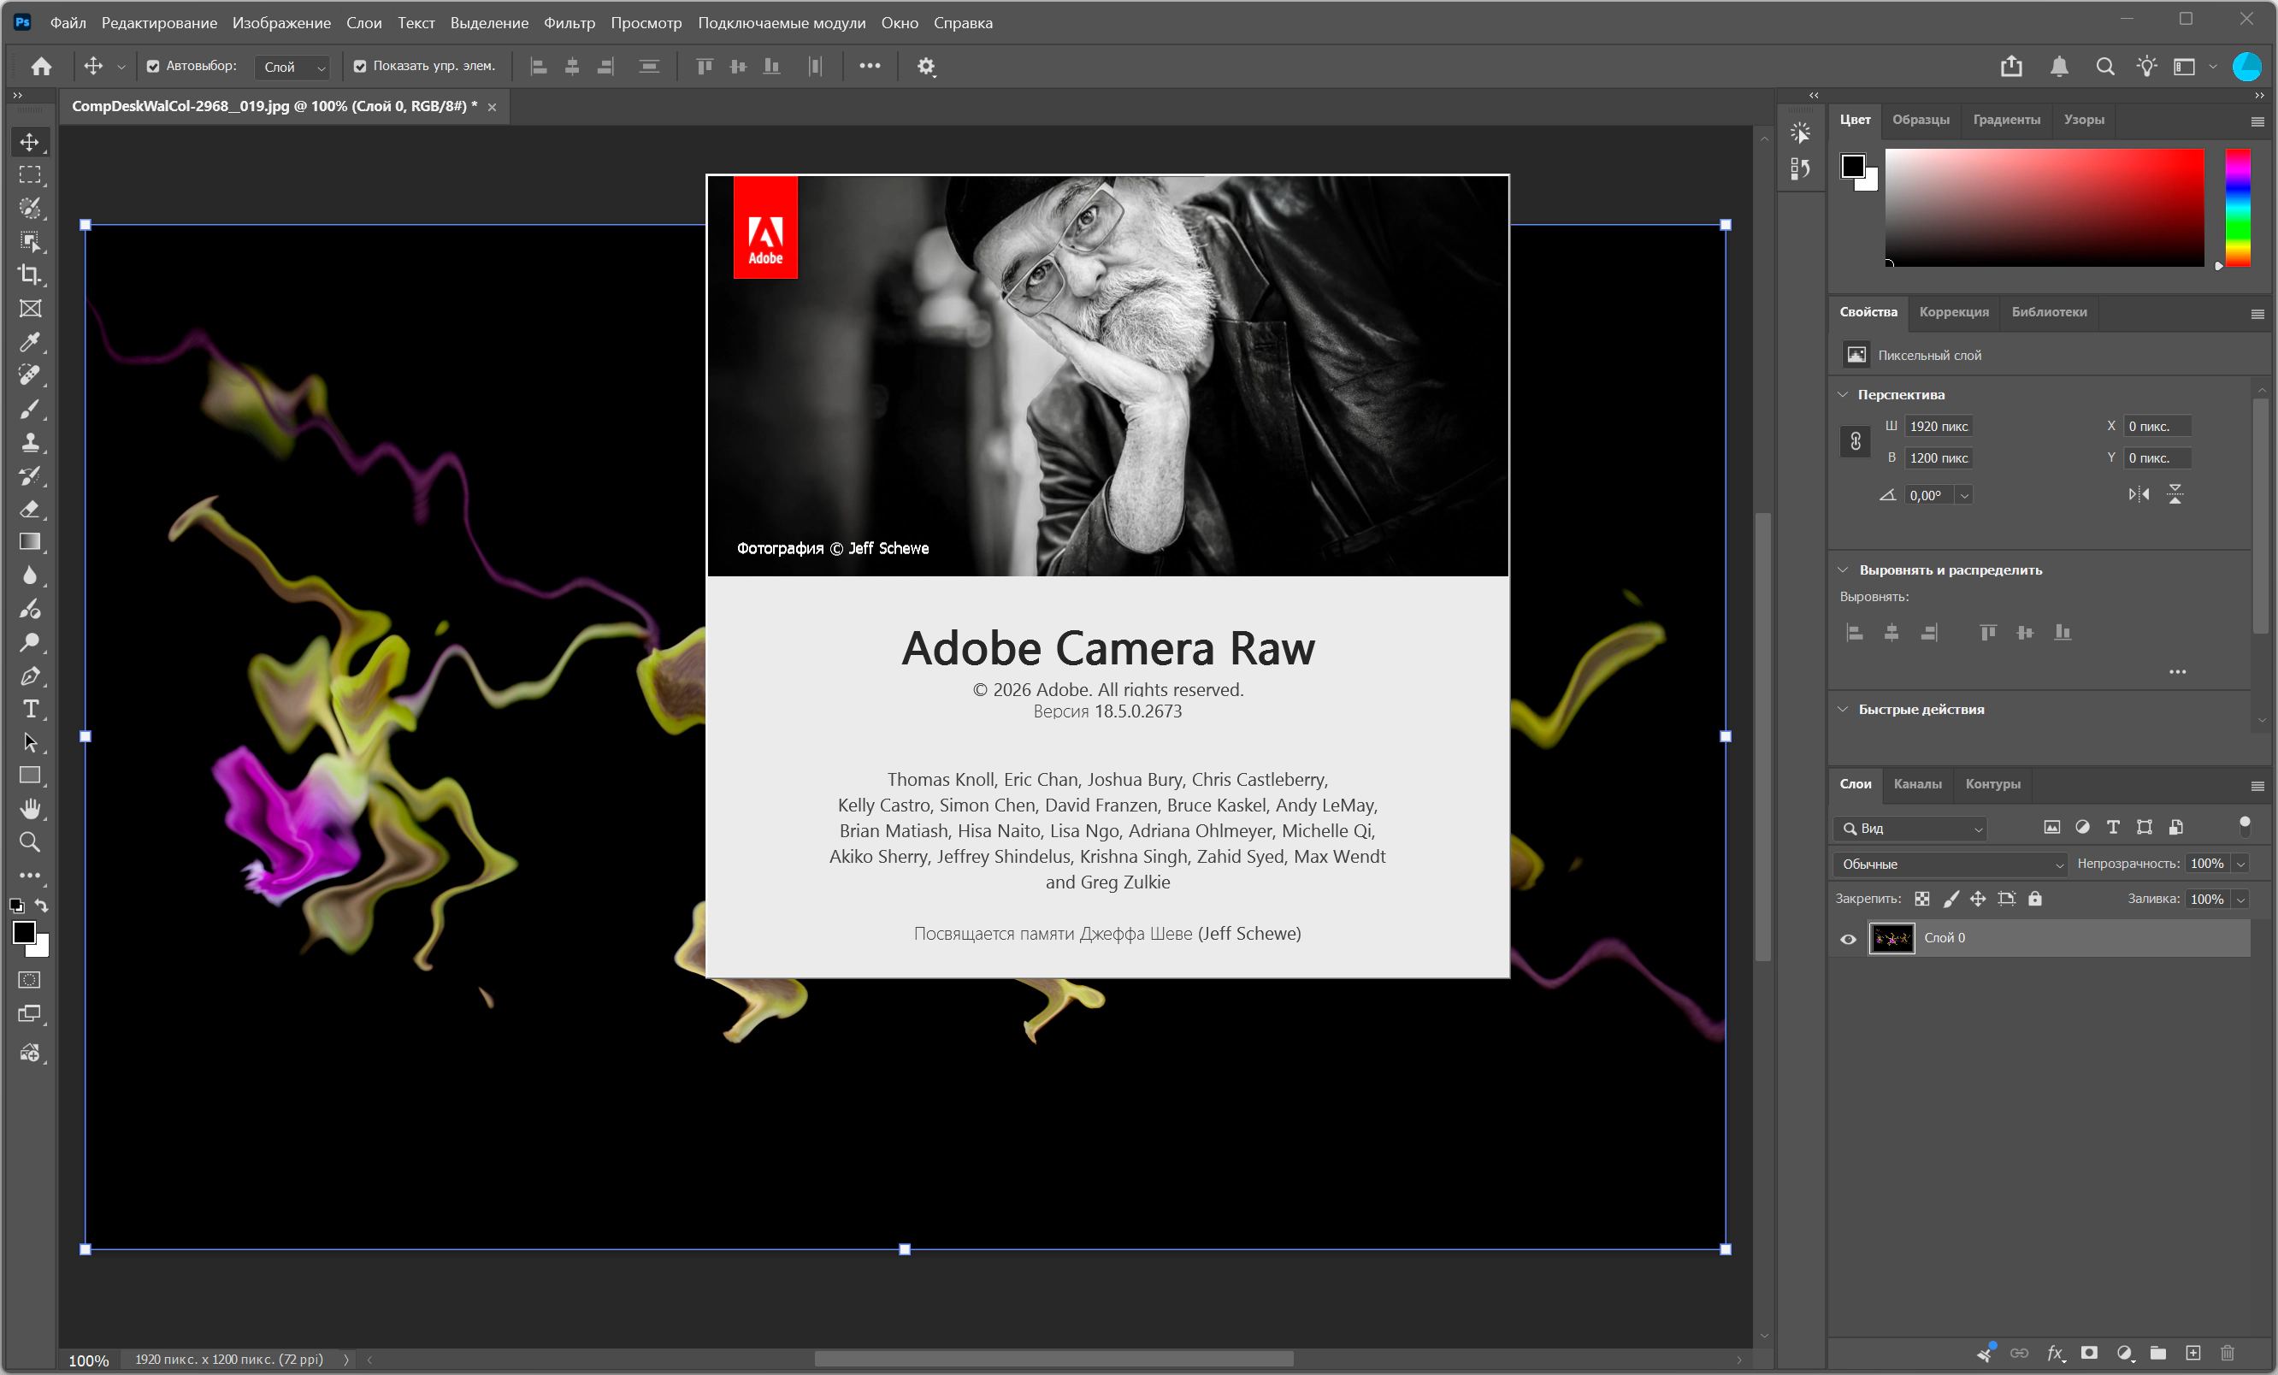Viewport: 2278px width, 1375px height.
Task: Open the Фильтр menu
Action: click(x=569, y=23)
